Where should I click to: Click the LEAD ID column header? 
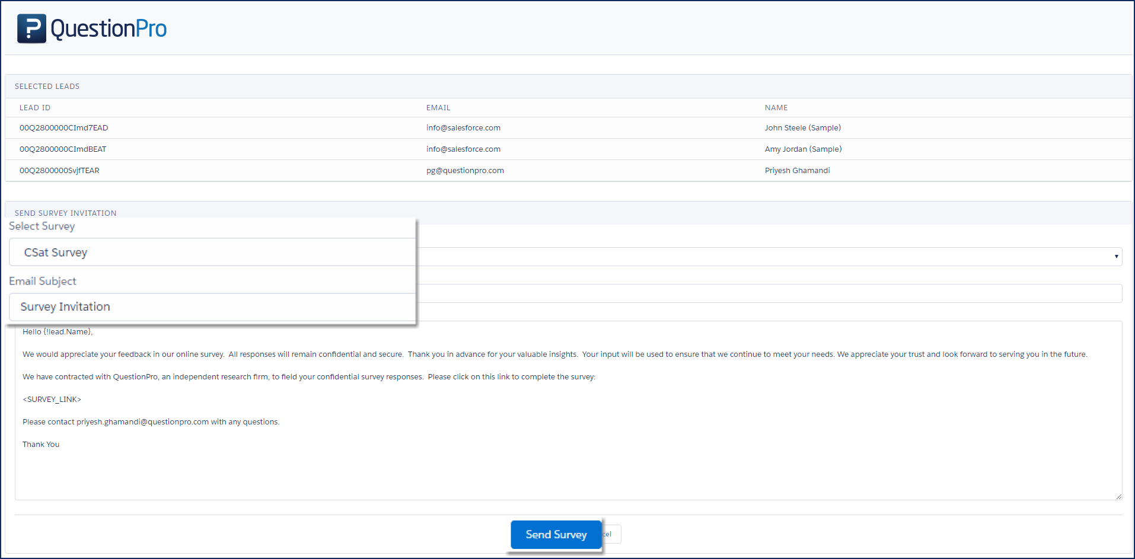tap(35, 108)
